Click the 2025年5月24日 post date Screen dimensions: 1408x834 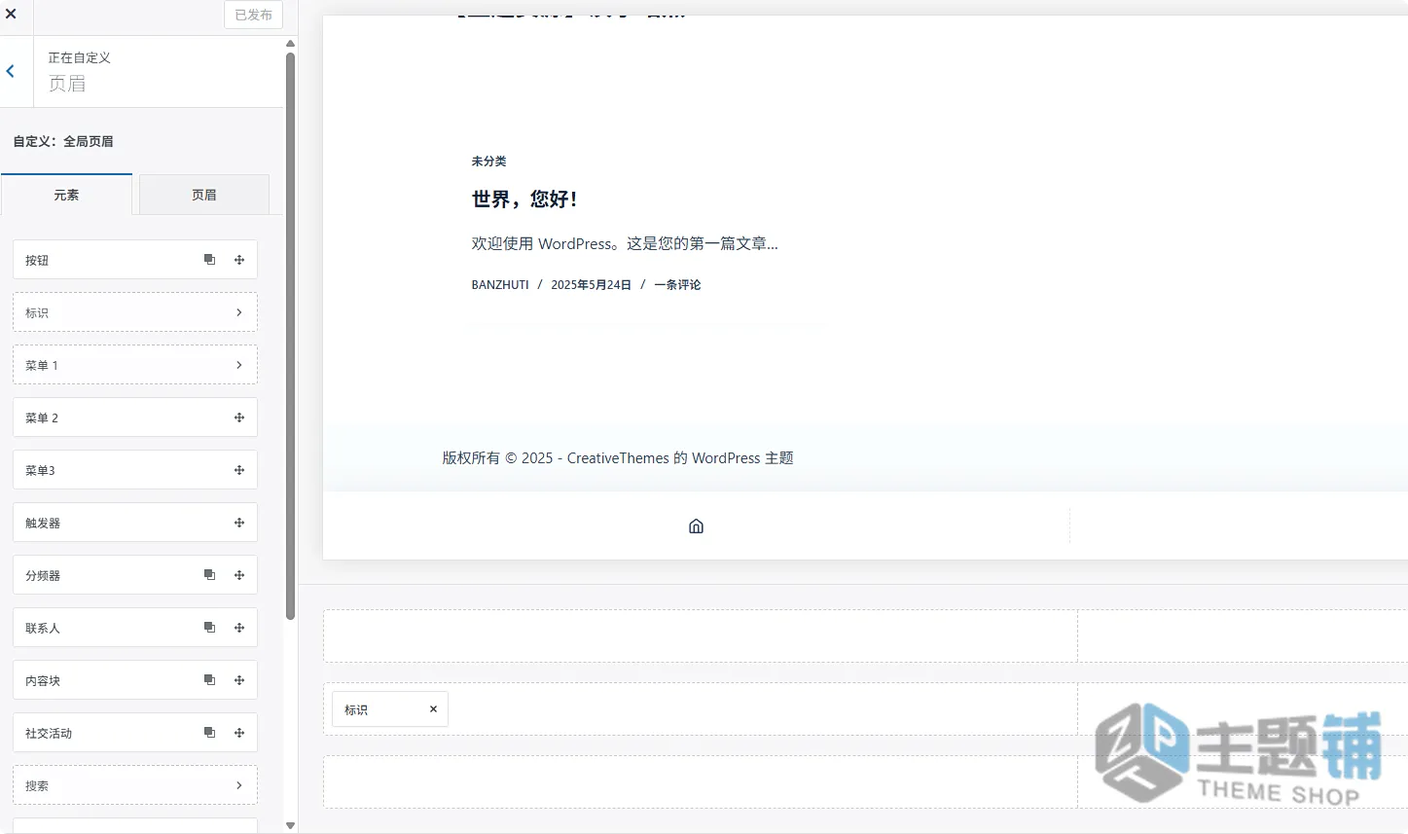(591, 284)
